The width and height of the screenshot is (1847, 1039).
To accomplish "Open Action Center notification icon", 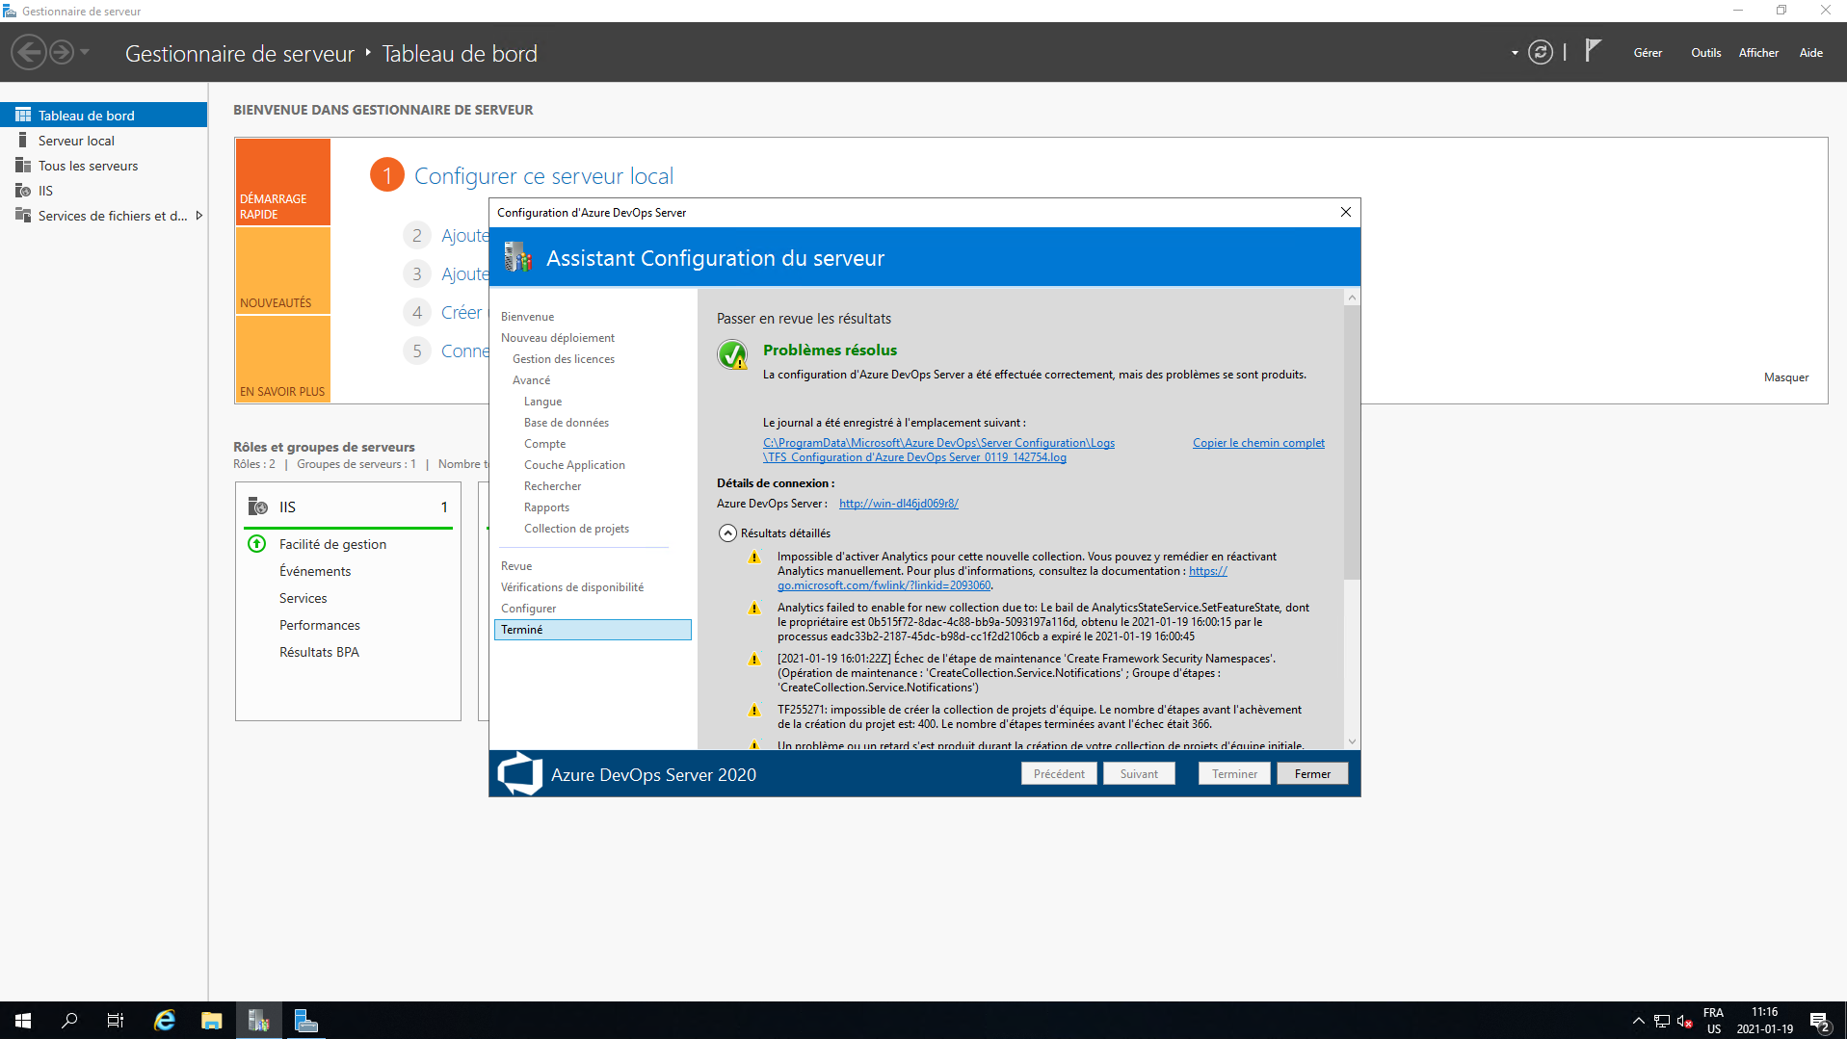I will [x=1819, y=1021].
